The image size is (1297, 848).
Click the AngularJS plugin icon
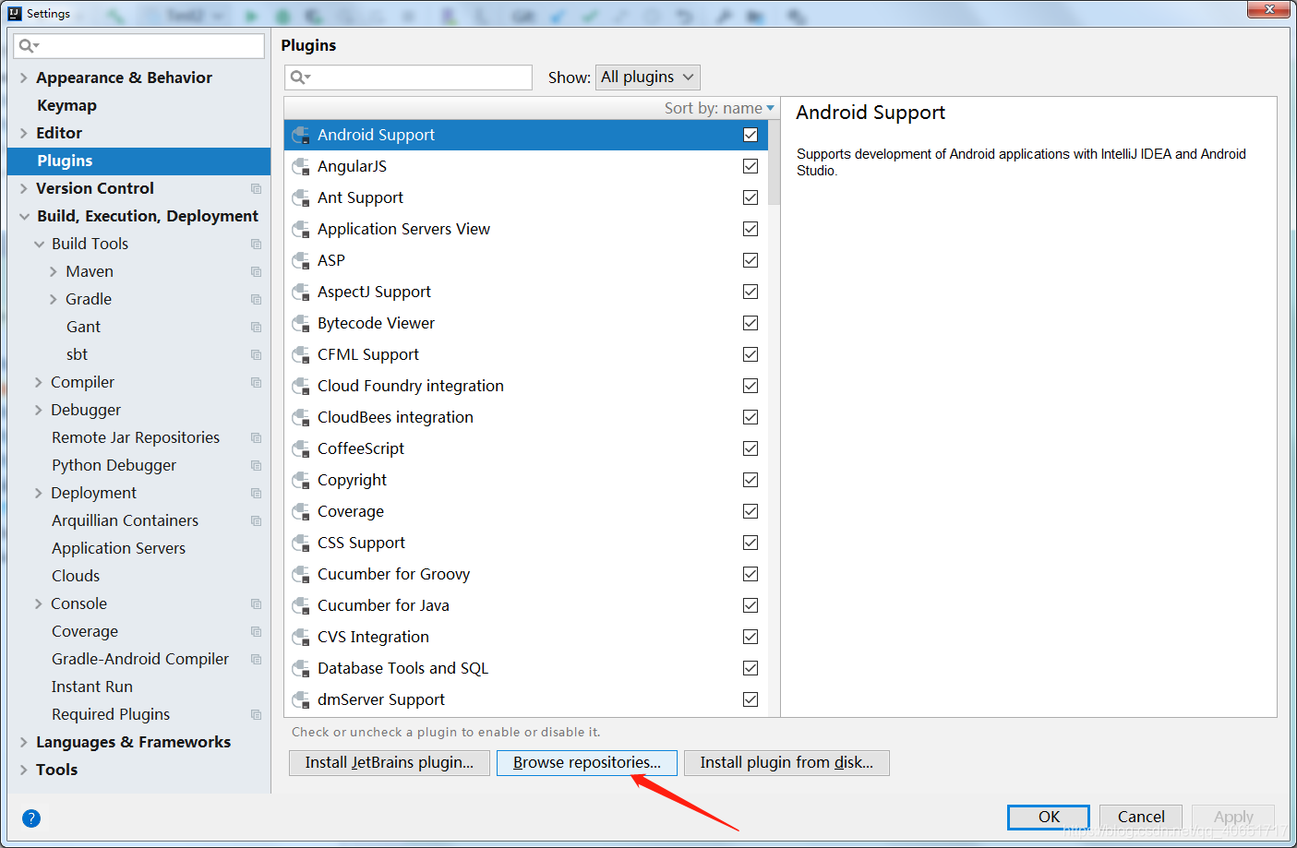pos(300,167)
